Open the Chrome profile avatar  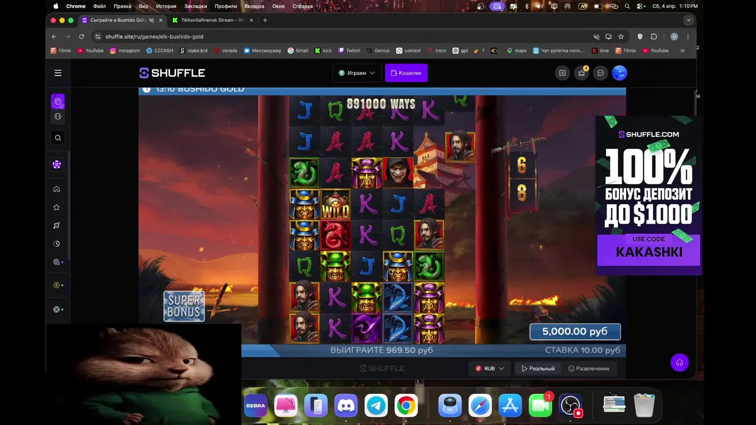click(x=674, y=37)
